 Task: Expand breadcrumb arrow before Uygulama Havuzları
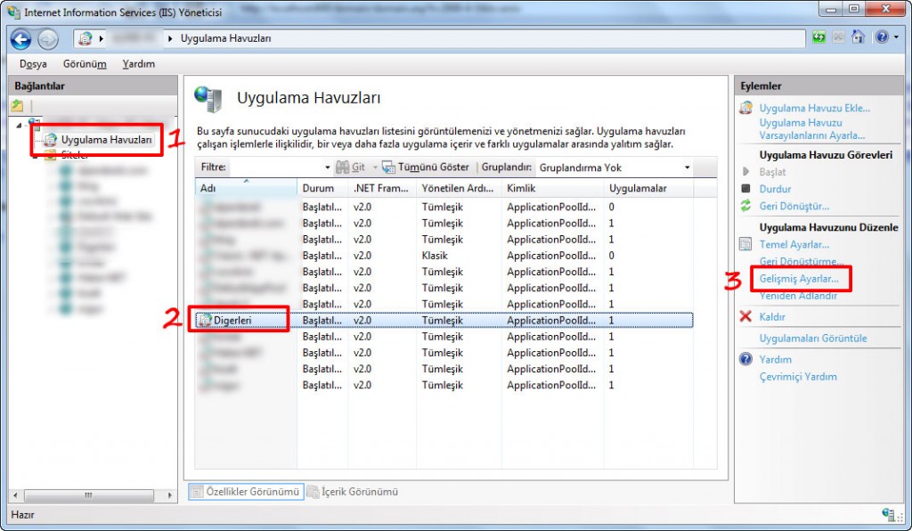point(170,38)
